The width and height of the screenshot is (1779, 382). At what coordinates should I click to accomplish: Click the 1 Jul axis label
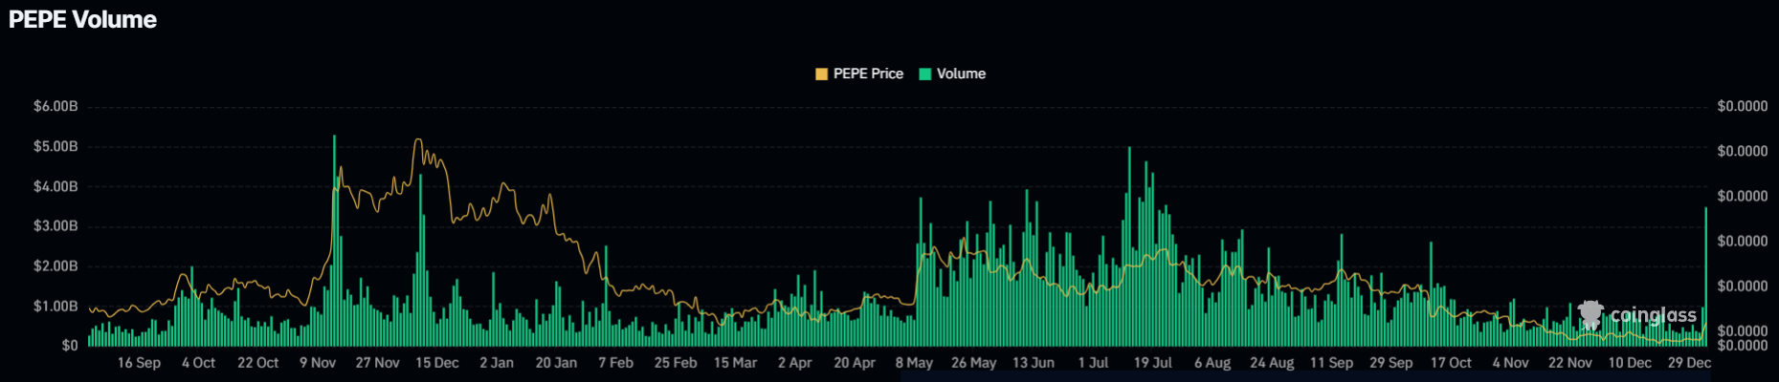tap(1093, 363)
